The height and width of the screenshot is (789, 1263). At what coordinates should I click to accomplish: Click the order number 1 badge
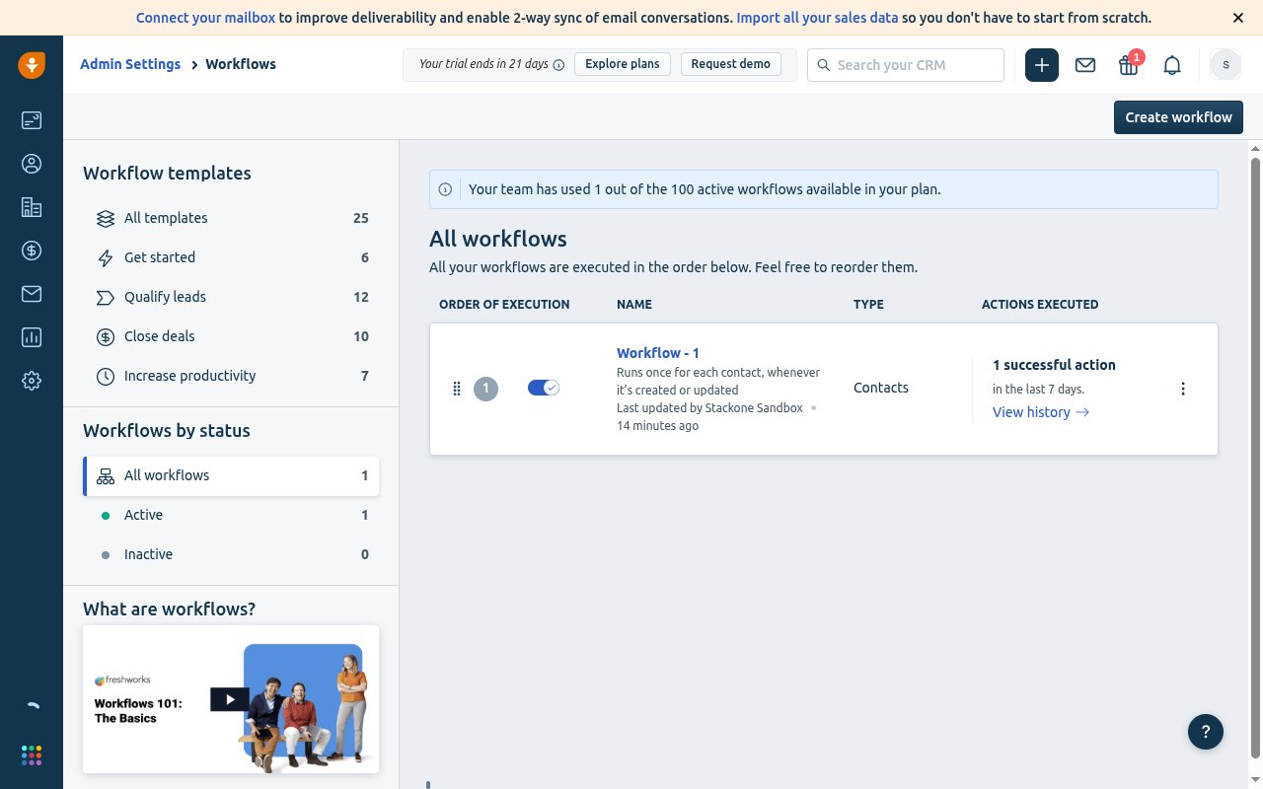(x=485, y=389)
